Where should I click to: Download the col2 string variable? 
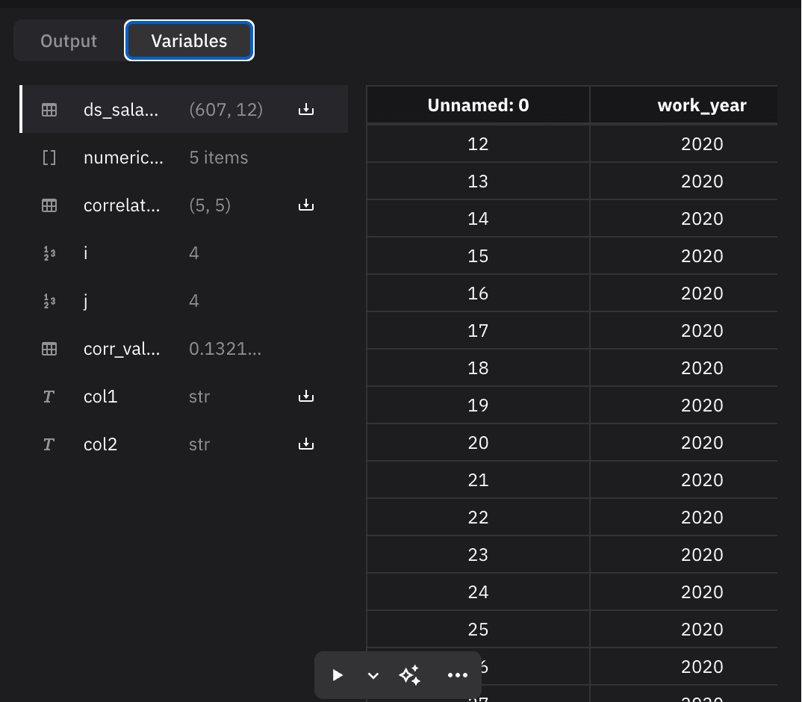pyautogui.click(x=306, y=444)
